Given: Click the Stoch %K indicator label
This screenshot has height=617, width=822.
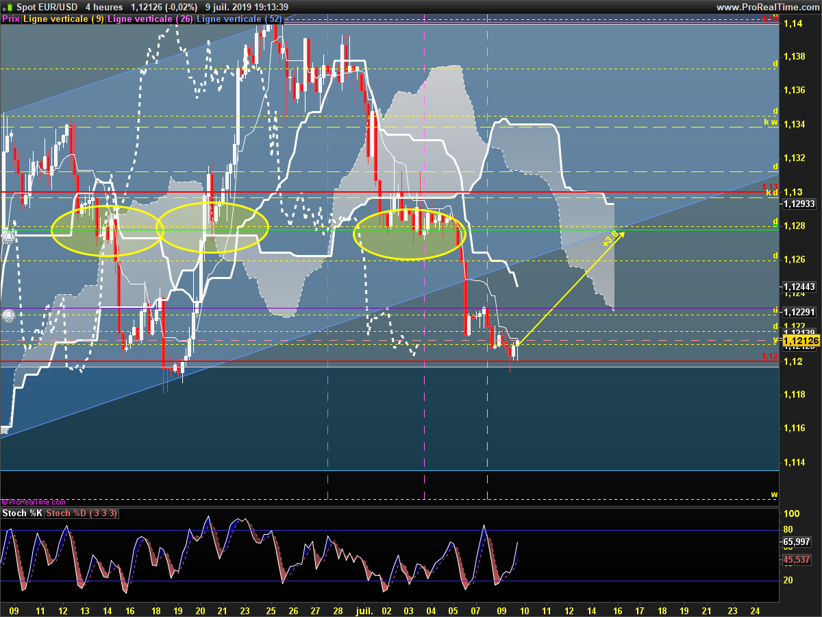Looking at the screenshot, I should pyautogui.click(x=23, y=513).
